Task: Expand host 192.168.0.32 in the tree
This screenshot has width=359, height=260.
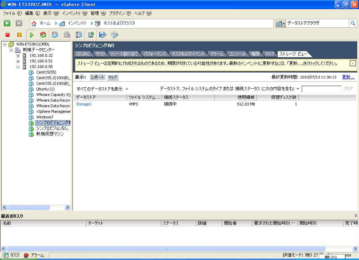Action: [18, 56]
